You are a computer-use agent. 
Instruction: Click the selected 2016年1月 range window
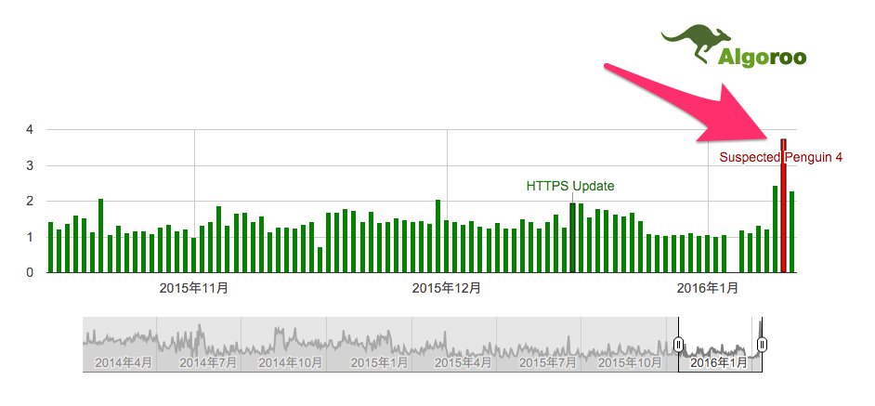720,345
